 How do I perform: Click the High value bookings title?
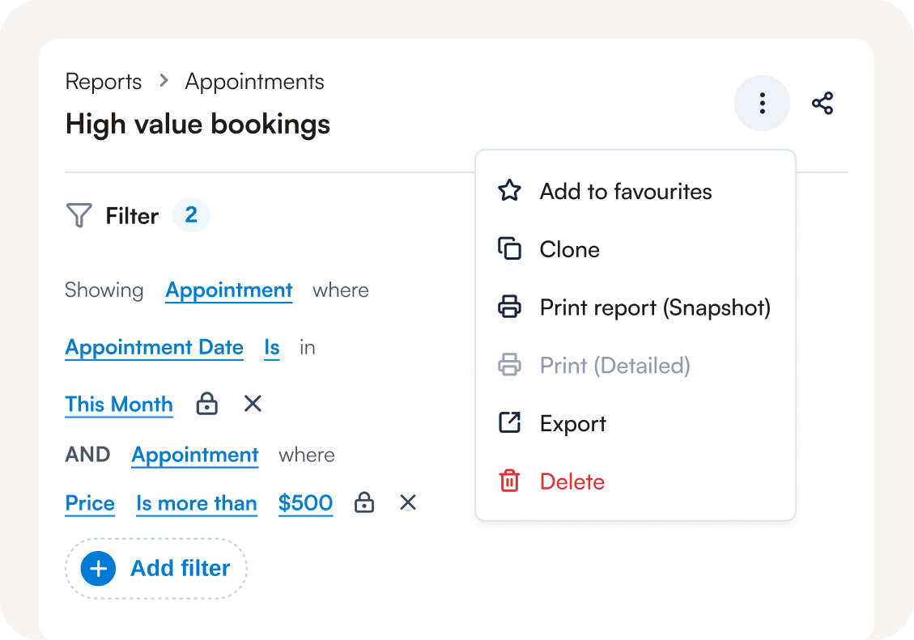(198, 125)
